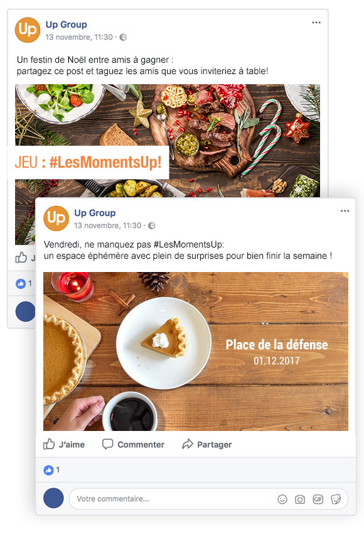Screen dimensions: 364x534
Task: Click the blue like reaction counter icon
Action: [48, 471]
